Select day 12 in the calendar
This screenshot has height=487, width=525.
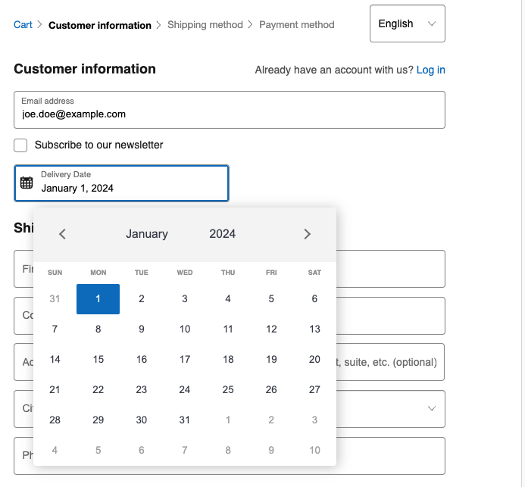point(272,330)
